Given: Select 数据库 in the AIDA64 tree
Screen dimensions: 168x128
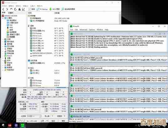Looking at the screenshot, I should [x=8, y=68].
